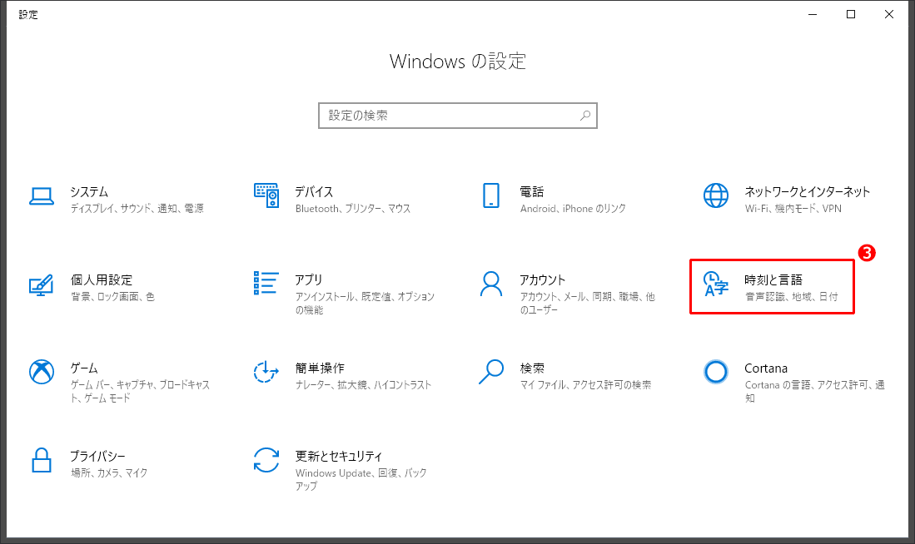This screenshot has height=544, width=915.
Task: Click the Cortana circle icon
Action: pyautogui.click(x=716, y=372)
